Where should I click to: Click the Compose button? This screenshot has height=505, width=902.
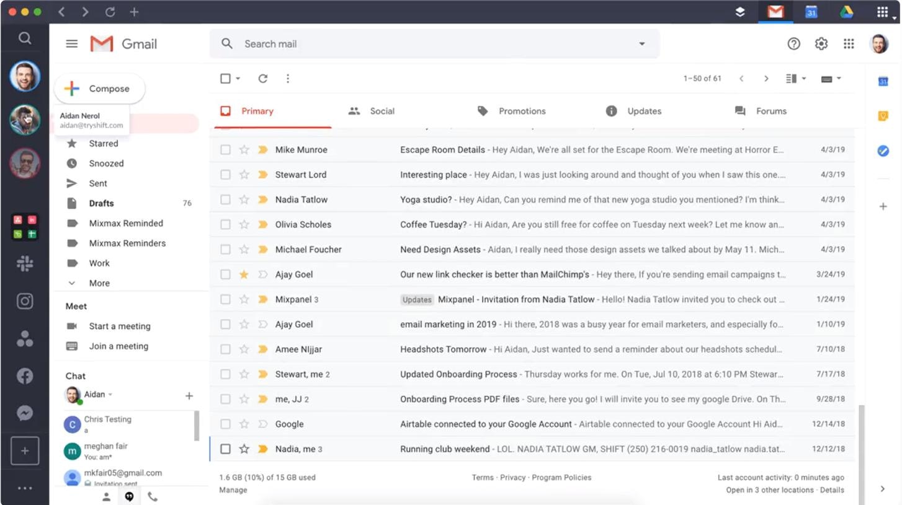[100, 89]
